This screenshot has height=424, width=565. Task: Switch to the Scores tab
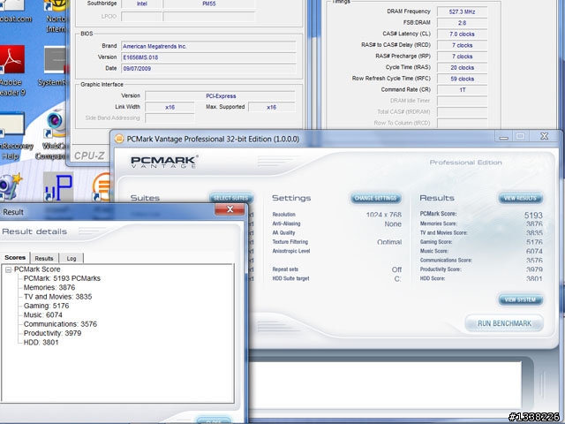coord(15,257)
